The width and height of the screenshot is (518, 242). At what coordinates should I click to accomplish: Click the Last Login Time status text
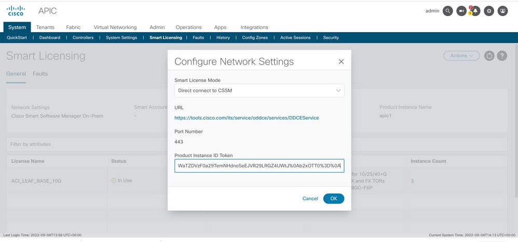pos(42,235)
